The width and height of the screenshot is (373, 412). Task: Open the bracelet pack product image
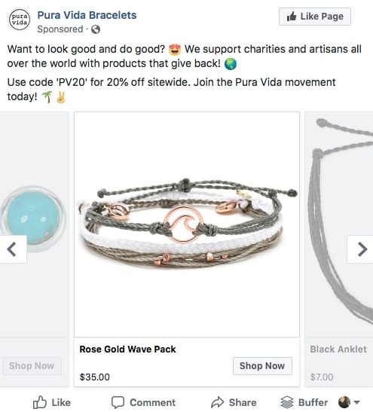click(187, 224)
